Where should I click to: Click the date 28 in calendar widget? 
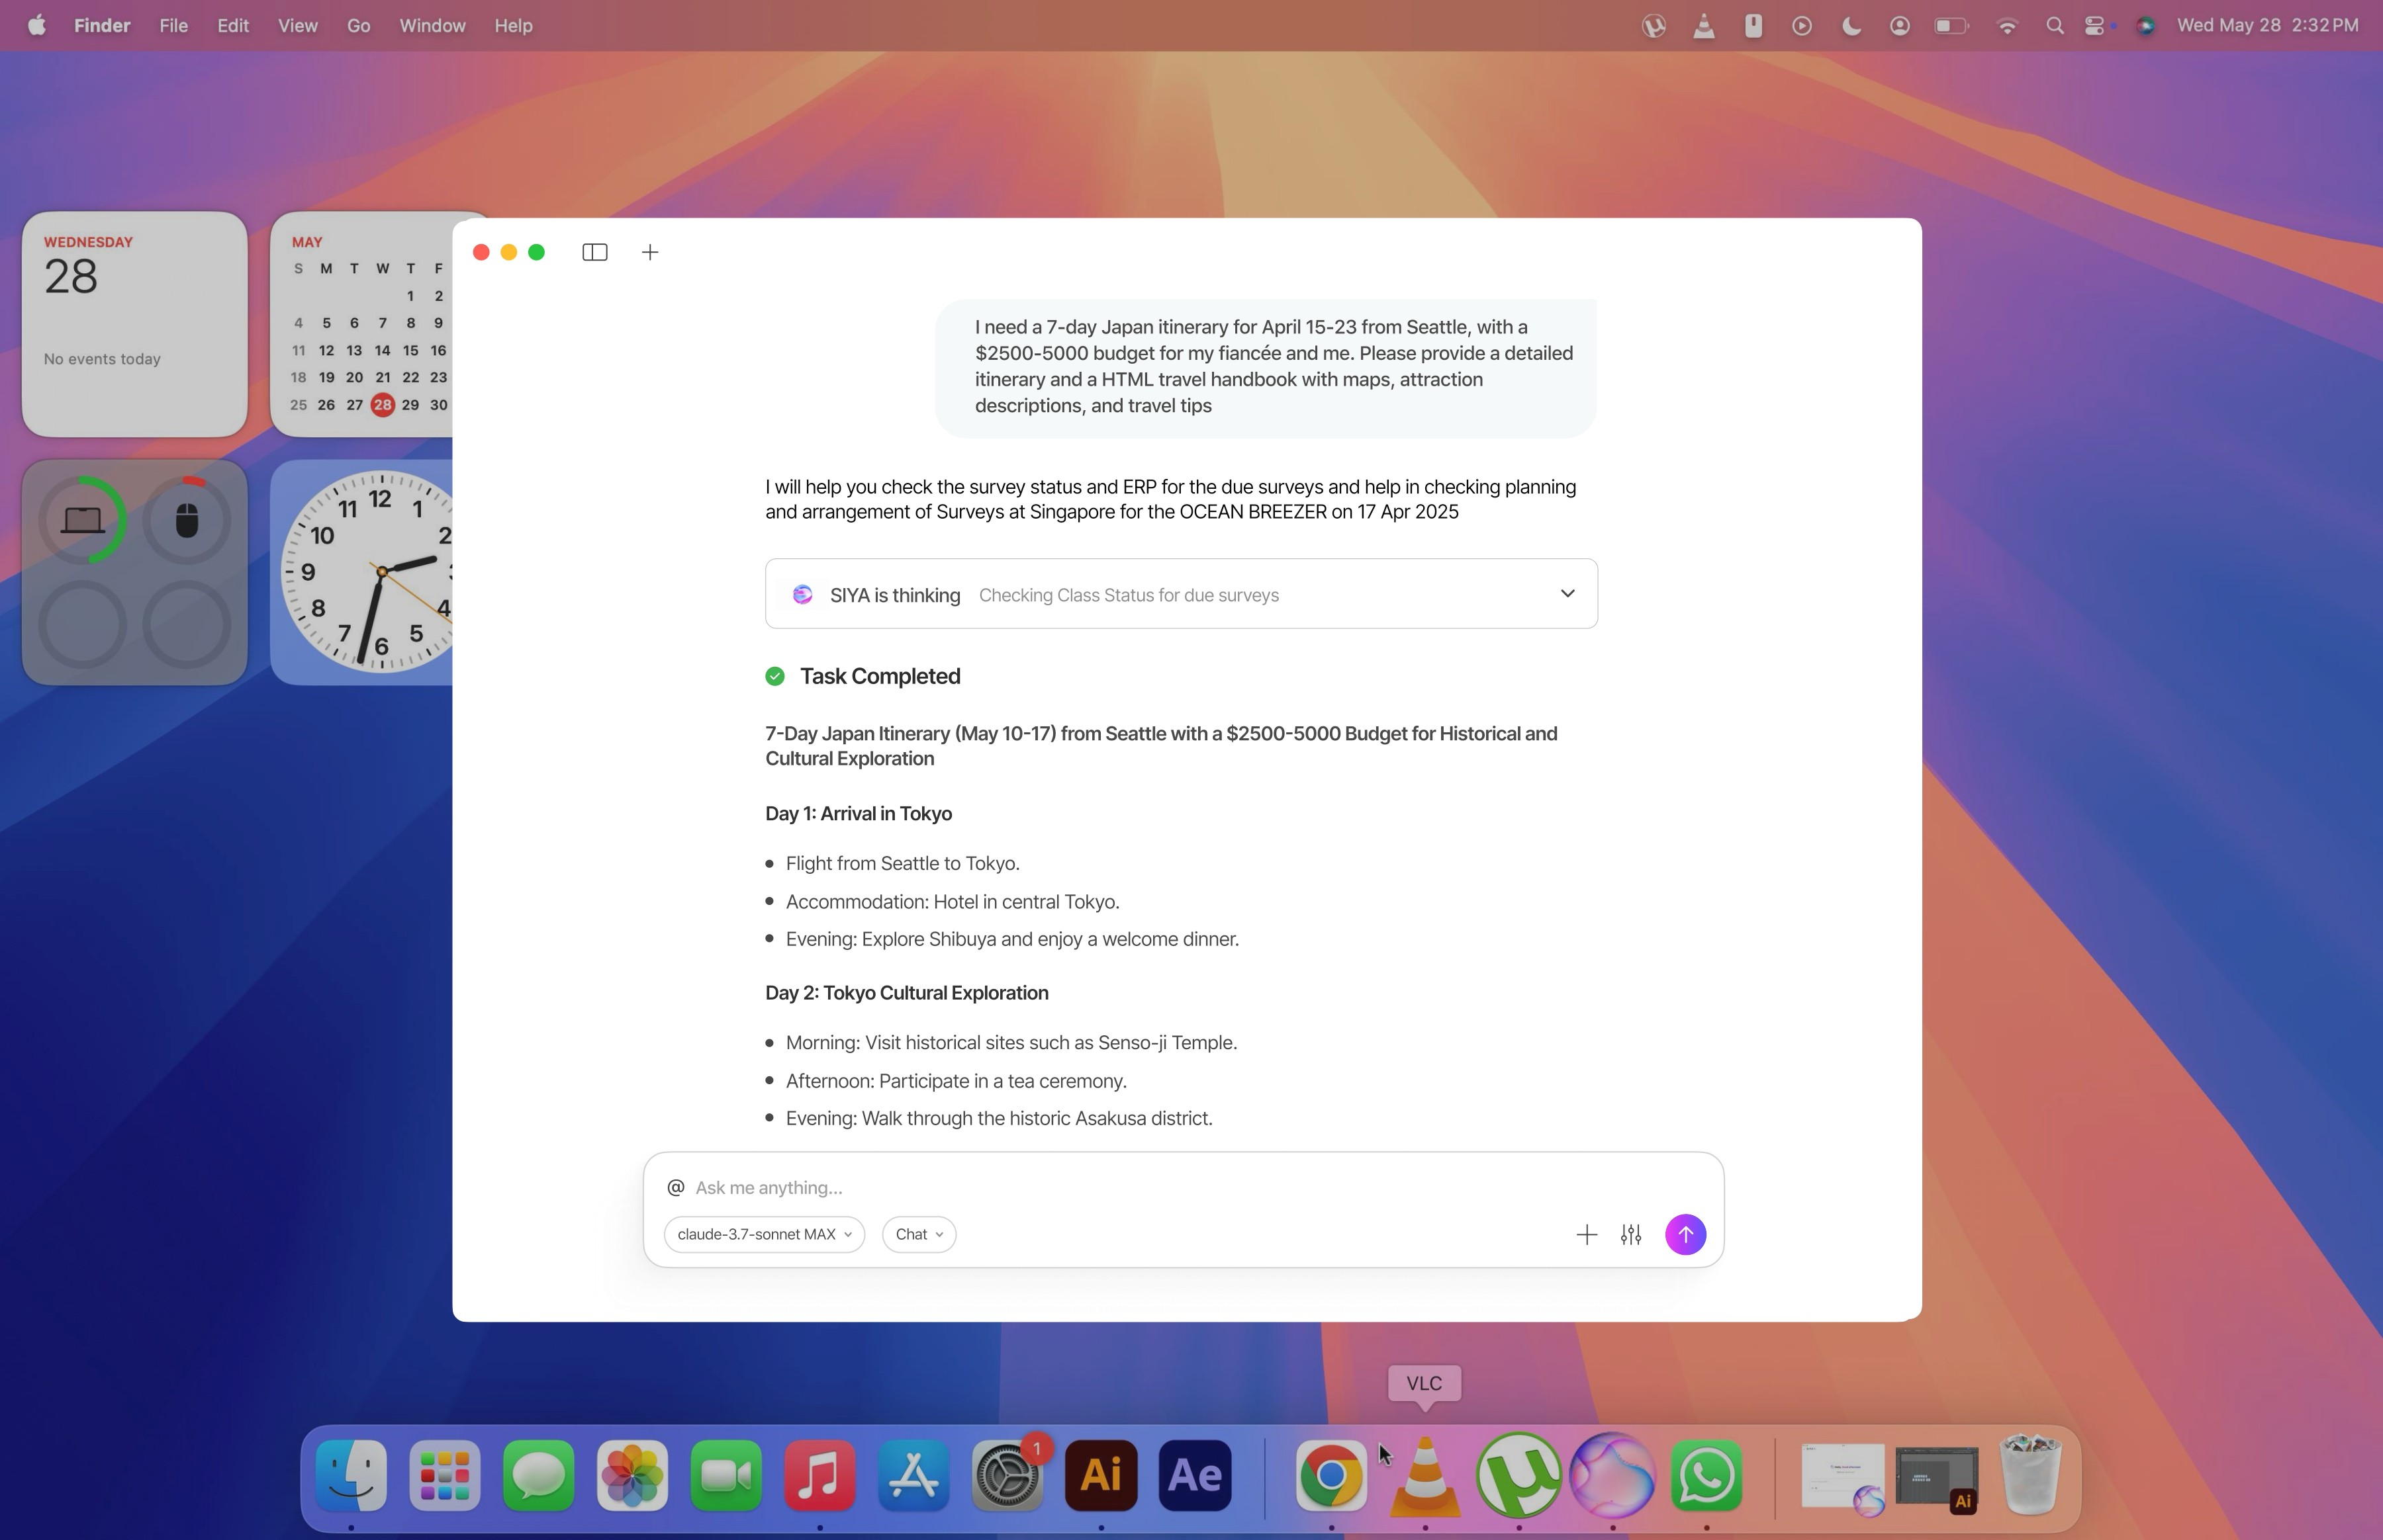382,405
